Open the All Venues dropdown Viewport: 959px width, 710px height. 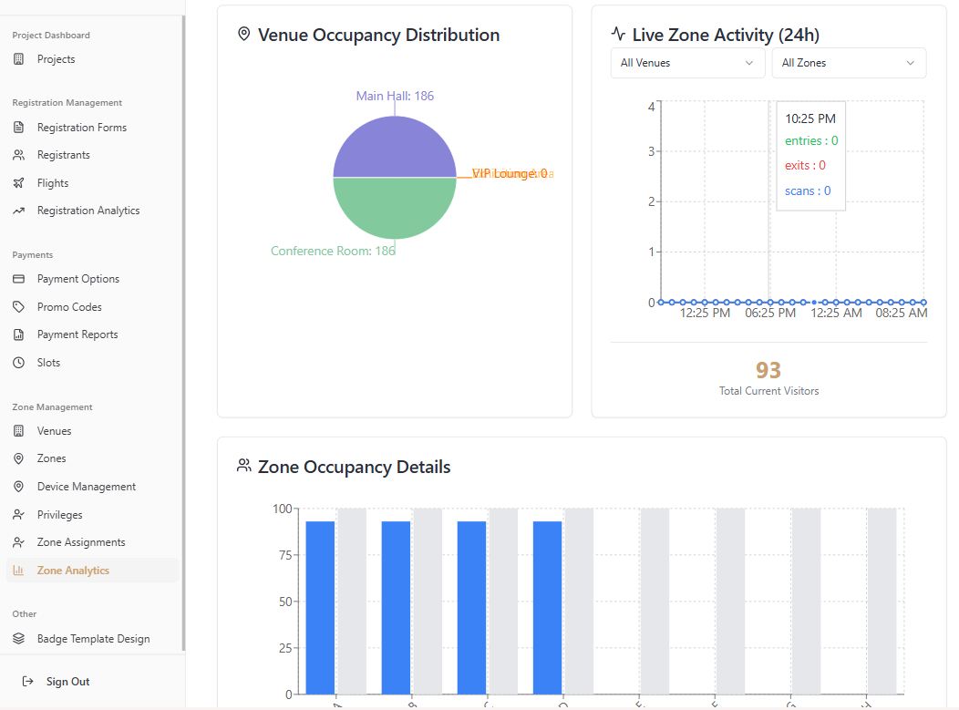(x=687, y=63)
